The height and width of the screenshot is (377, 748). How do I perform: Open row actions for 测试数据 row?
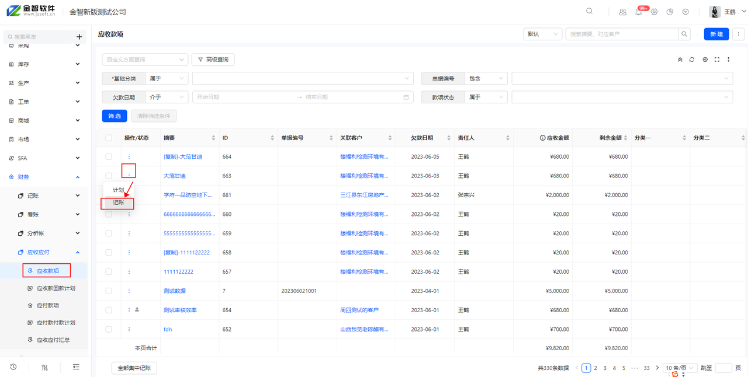tap(129, 291)
